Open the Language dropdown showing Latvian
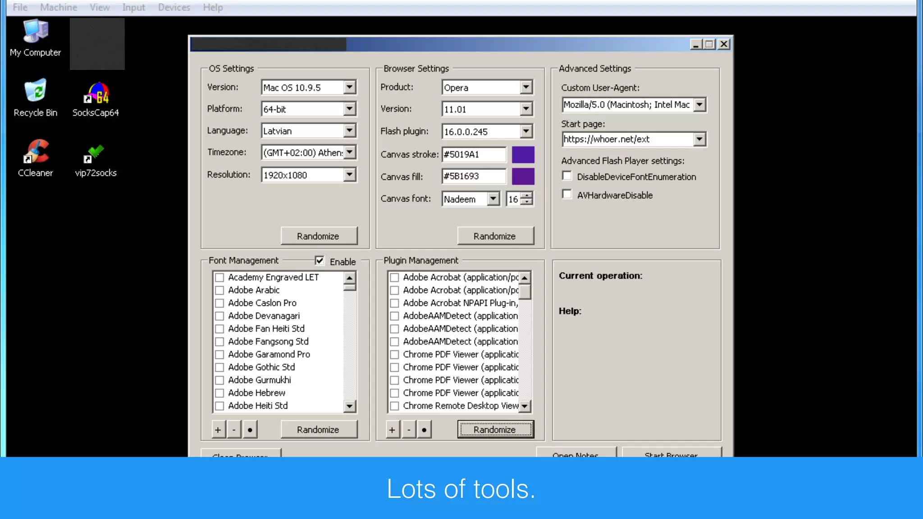The width and height of the screenshot is (923, 519). pyautogui.click(x=350, y=131)
